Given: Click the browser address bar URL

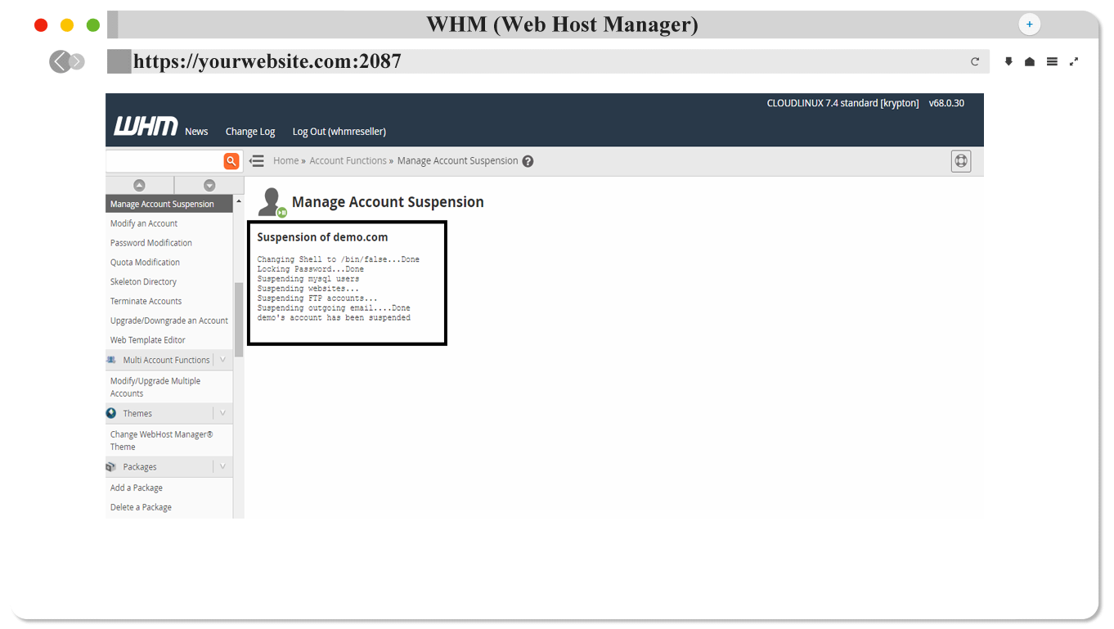Looking at the screenshot, I should click(x=267, y=61).
